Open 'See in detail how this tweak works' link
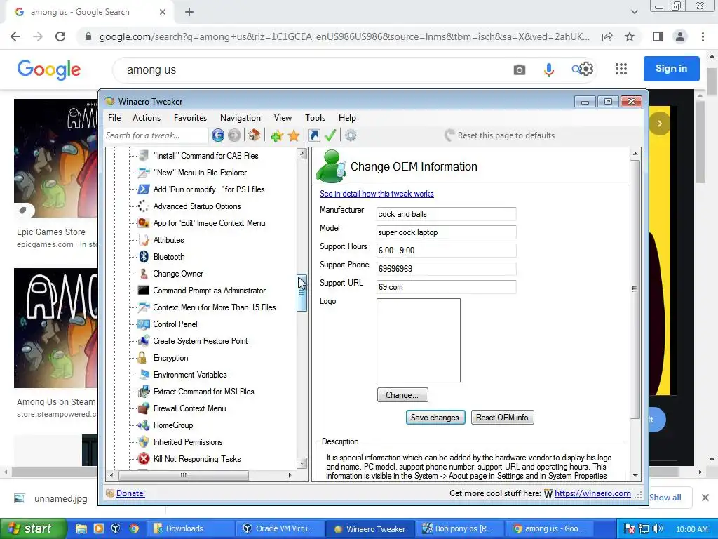 [x=377, y=194]
